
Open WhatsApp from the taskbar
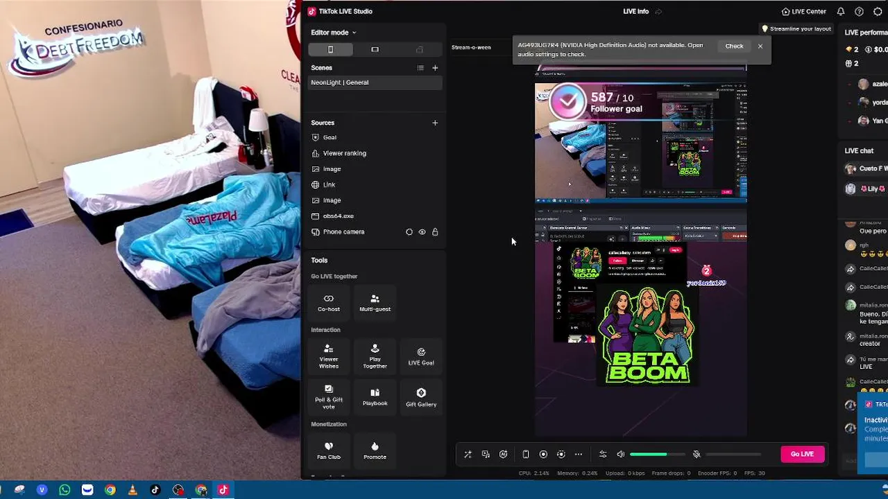coord(65,490)
